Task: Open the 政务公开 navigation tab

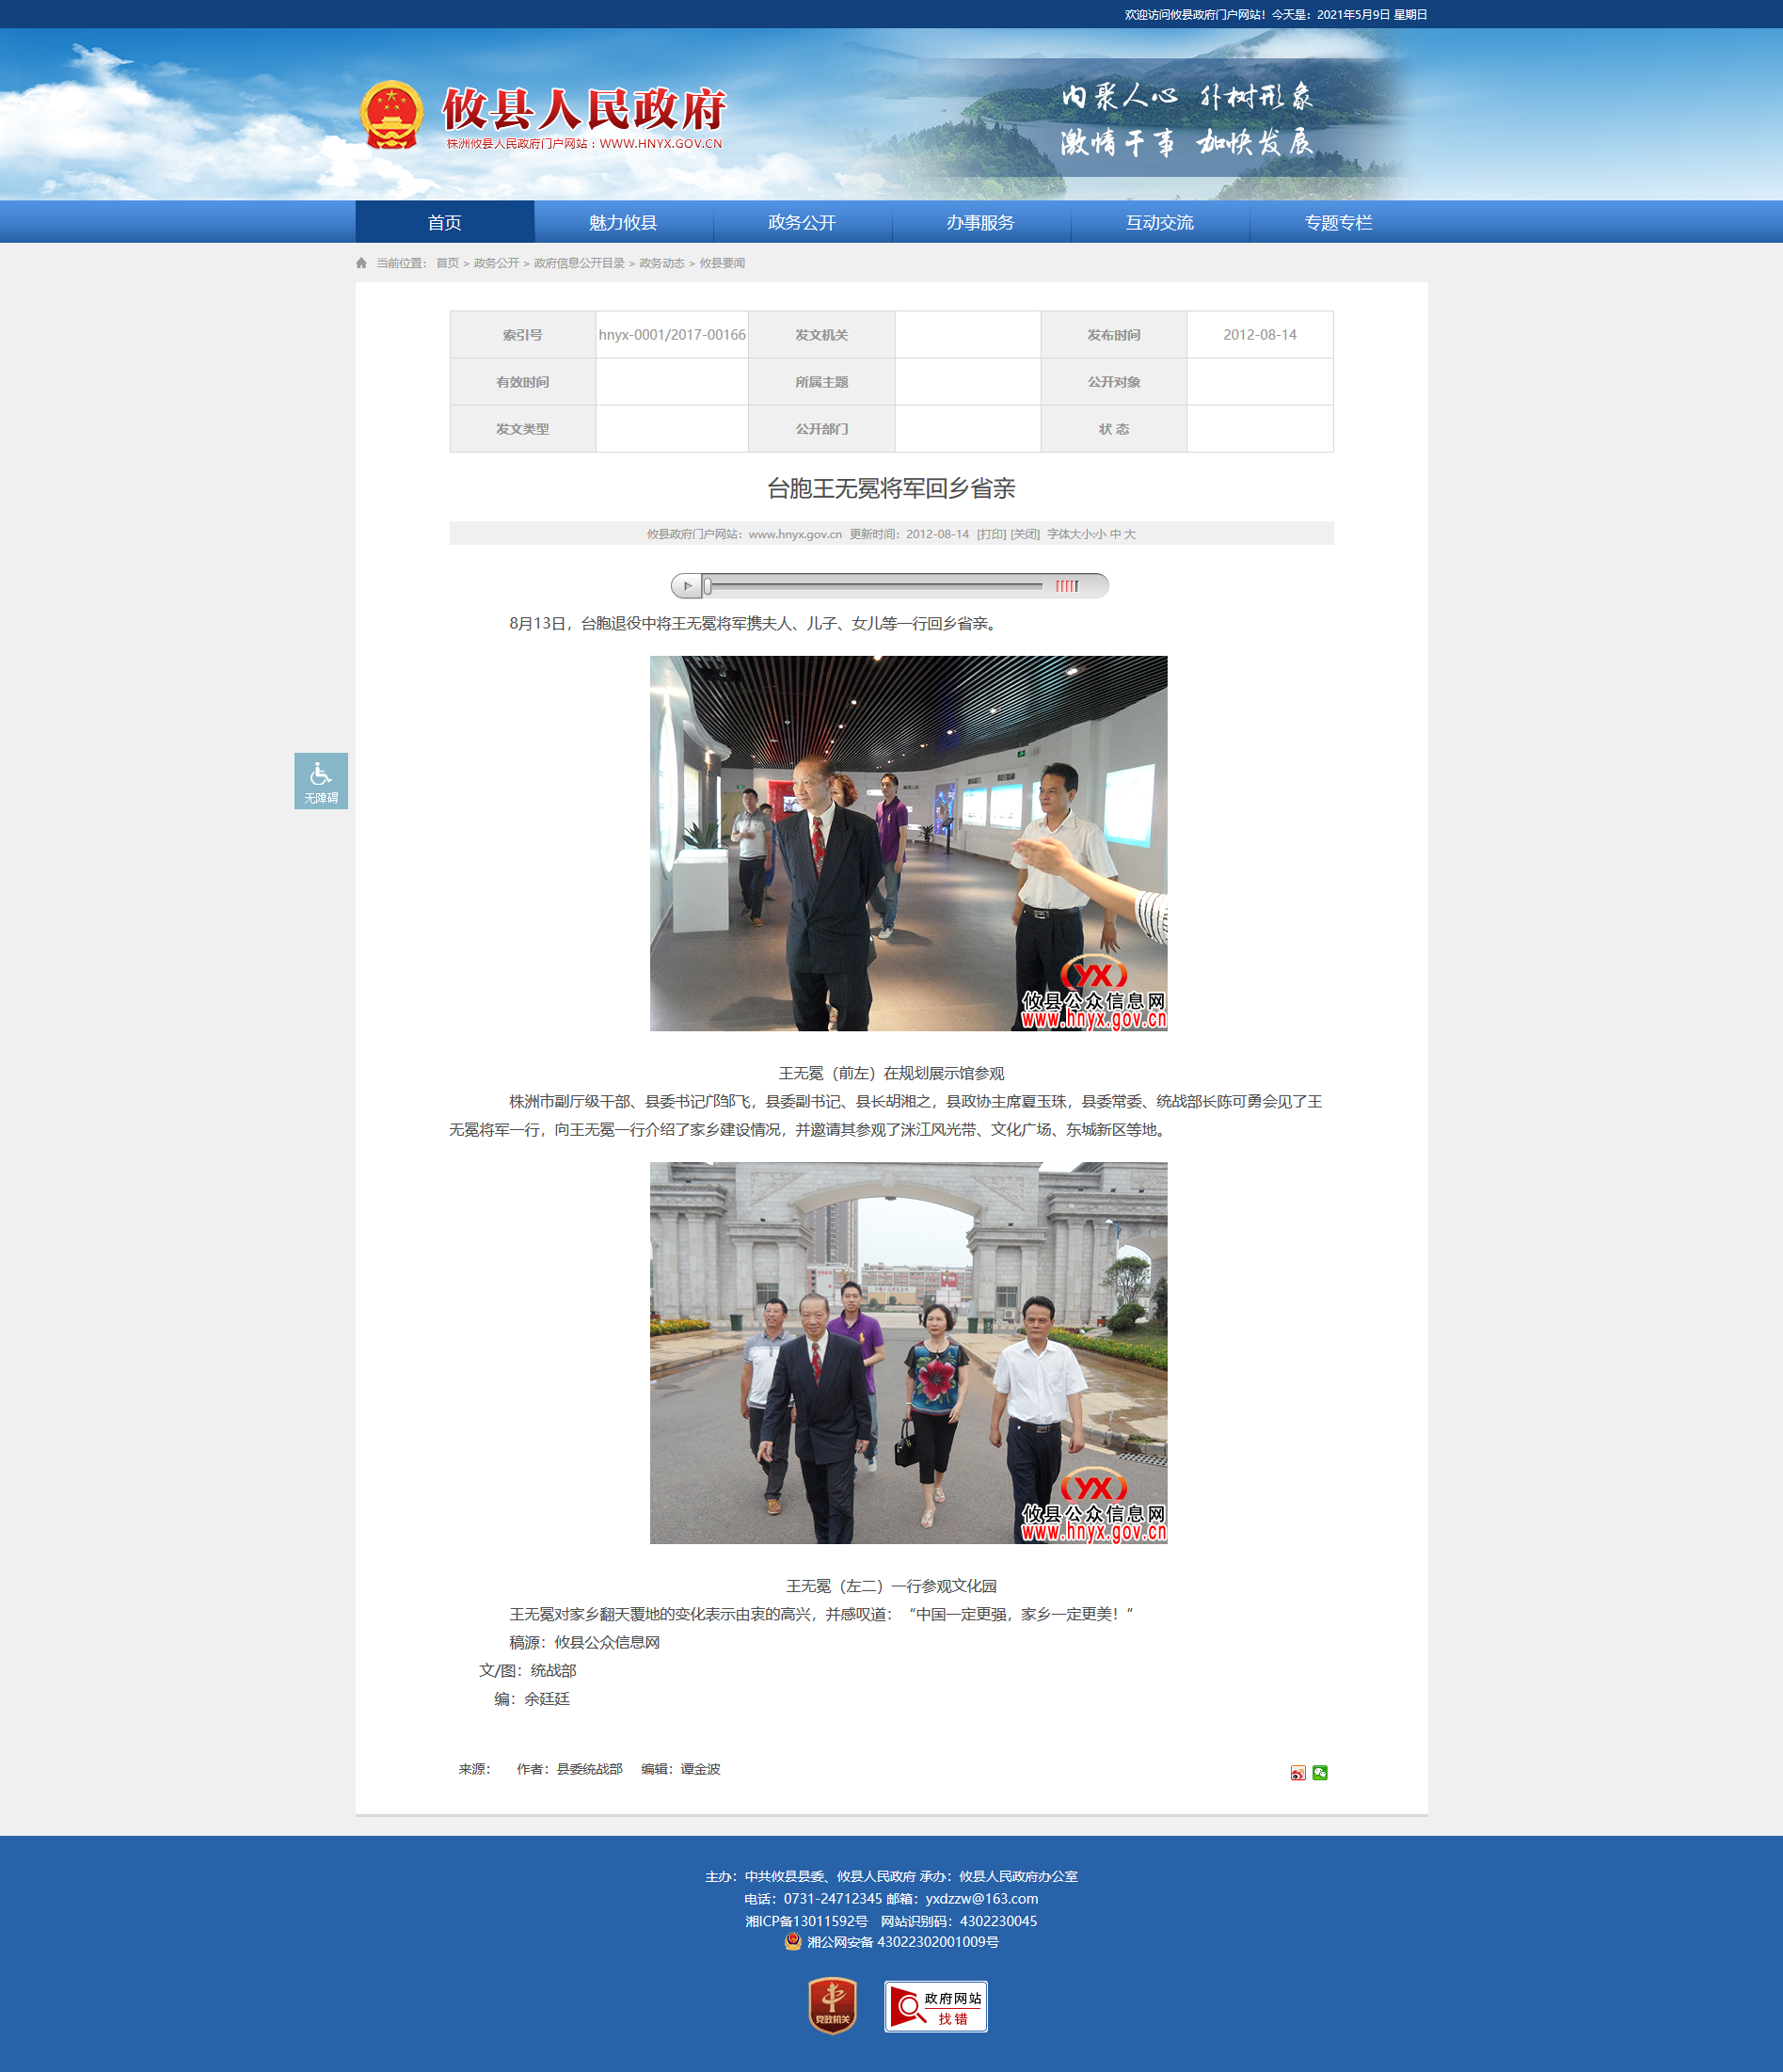Action: [x=802, y=222]
